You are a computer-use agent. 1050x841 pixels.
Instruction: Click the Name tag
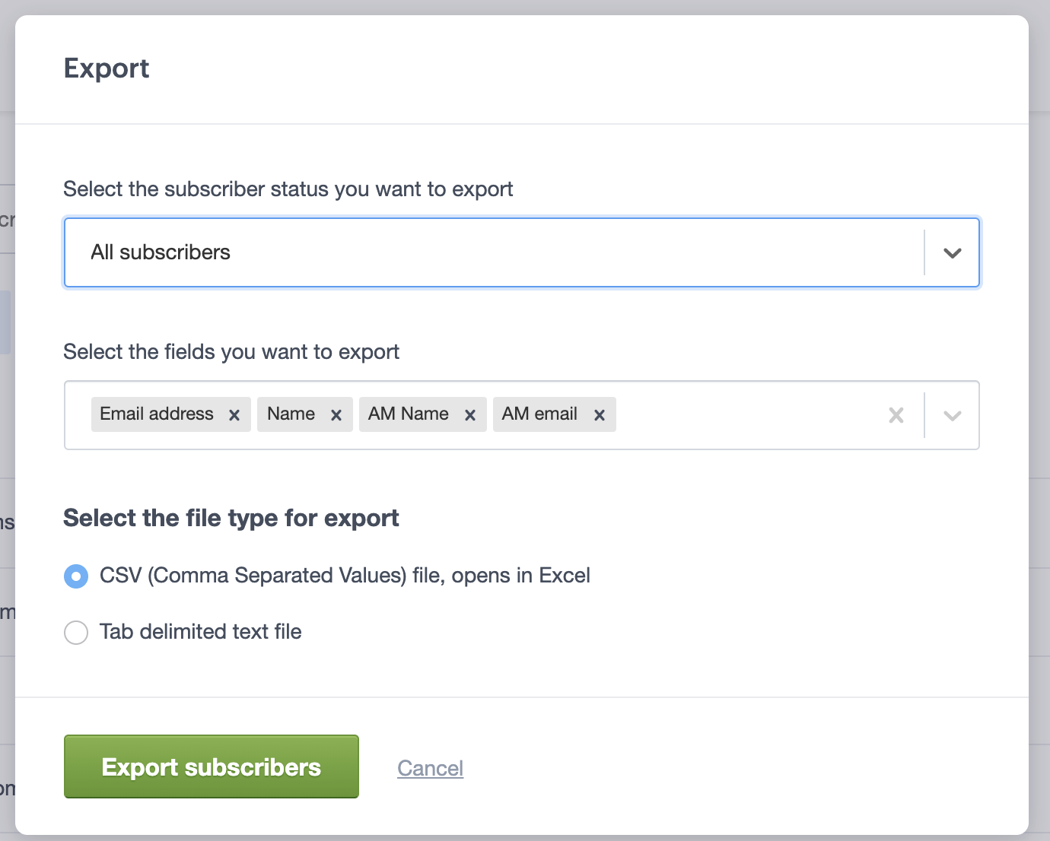291,414
